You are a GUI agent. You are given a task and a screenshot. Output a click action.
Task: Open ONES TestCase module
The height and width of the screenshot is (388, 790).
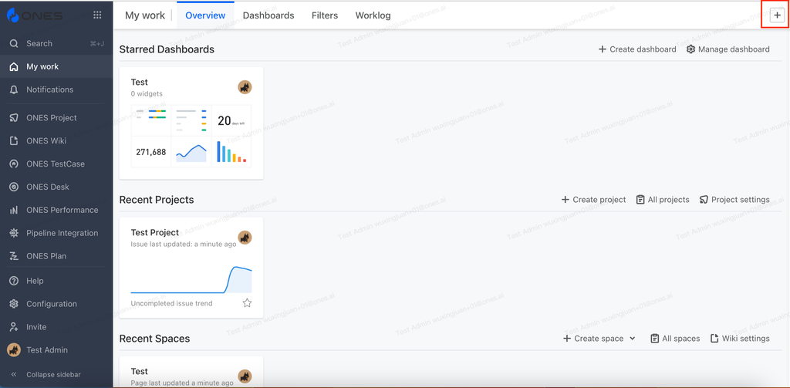coord(56,164)
